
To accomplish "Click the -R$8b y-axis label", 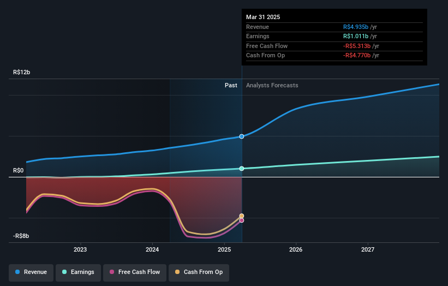I will click(x=21, y=236).
